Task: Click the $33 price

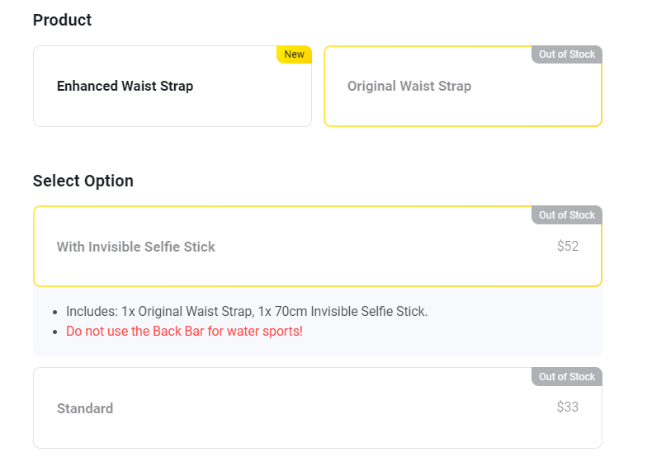Action: click(568, 407)
